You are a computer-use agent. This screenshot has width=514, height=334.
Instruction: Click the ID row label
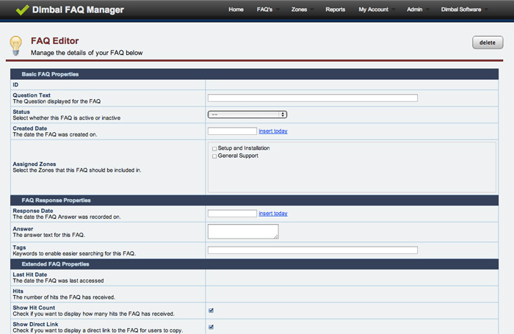pos(15,85)
